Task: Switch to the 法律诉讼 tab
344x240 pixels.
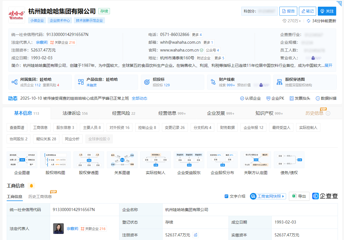Action: pyautogui.click(x=75, y=113)
